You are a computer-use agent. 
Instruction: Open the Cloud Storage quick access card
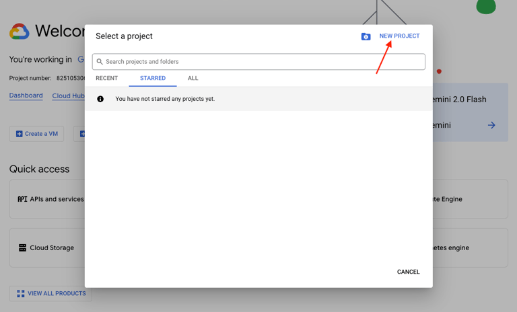pyautogui.click(x=47, y=247)
